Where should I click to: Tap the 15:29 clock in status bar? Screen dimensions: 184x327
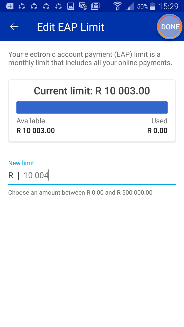coord(168,6)
